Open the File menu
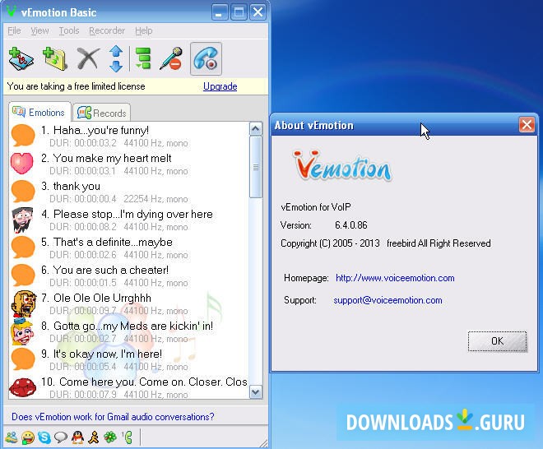The height and width of the screenshot is (449, 543). tap(14, 30)
